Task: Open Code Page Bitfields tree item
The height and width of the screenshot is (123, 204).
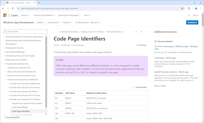Action: click(x=20, y=107)
